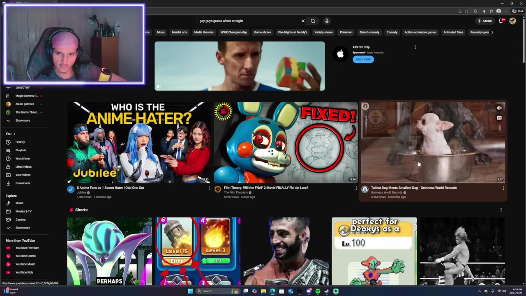Open the Deoxys Lv. 100 short
The image size is (526, 296).
374,251
